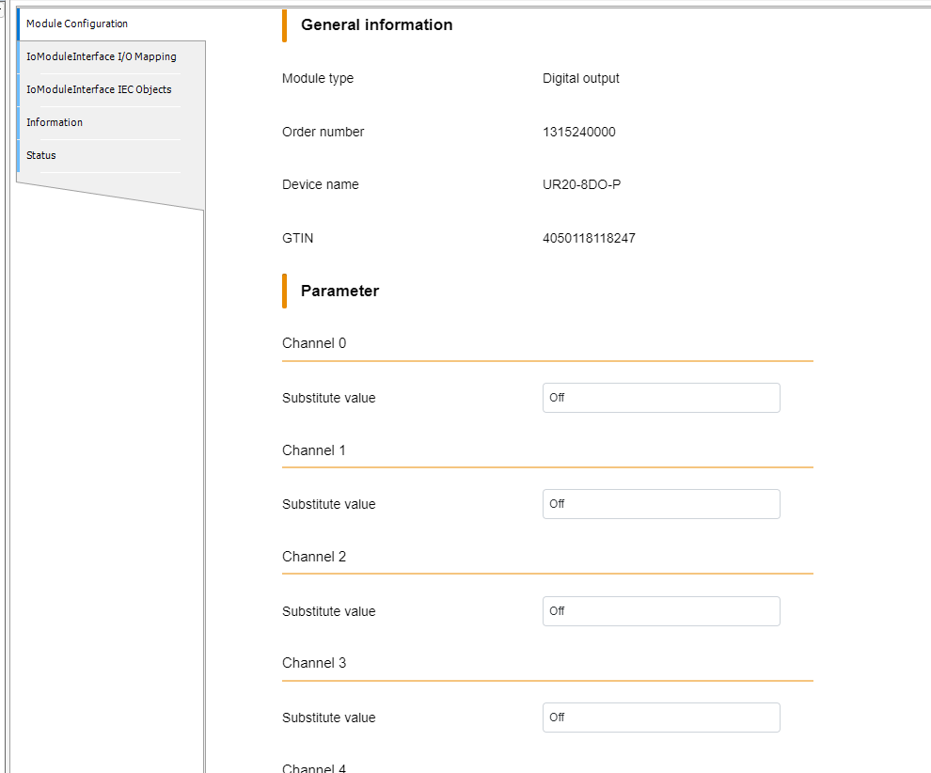Open Channel 1 Substitute value dropdown
The height and width of the screenshot is (773, 931).
coord(661,504)
